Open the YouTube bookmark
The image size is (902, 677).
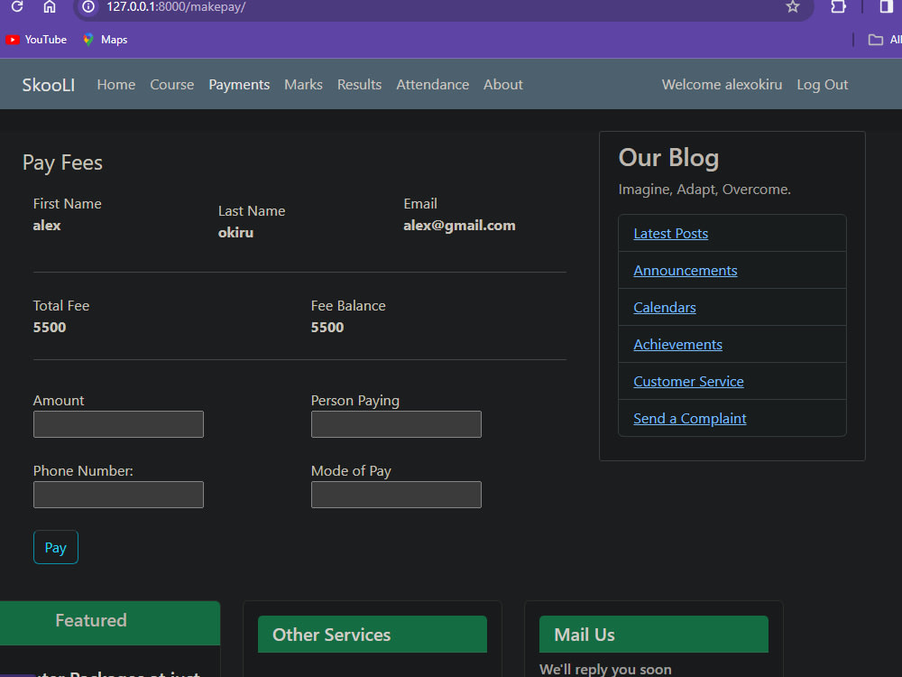[x=36, y=40]
